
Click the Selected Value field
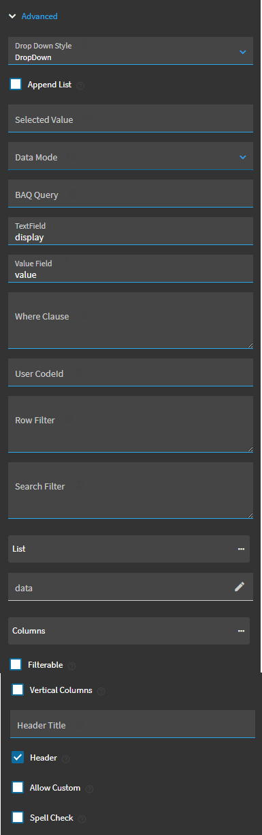(131, 119)
